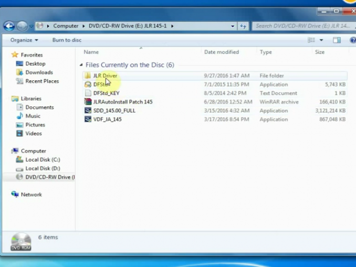
Task: Select the SDD_145.00_FULL application icon
Action: coord(88,111)
